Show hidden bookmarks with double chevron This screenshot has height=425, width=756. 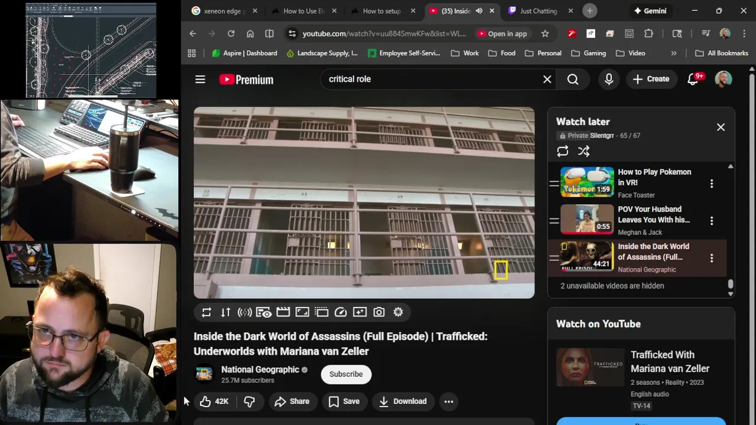click(674, 53)
